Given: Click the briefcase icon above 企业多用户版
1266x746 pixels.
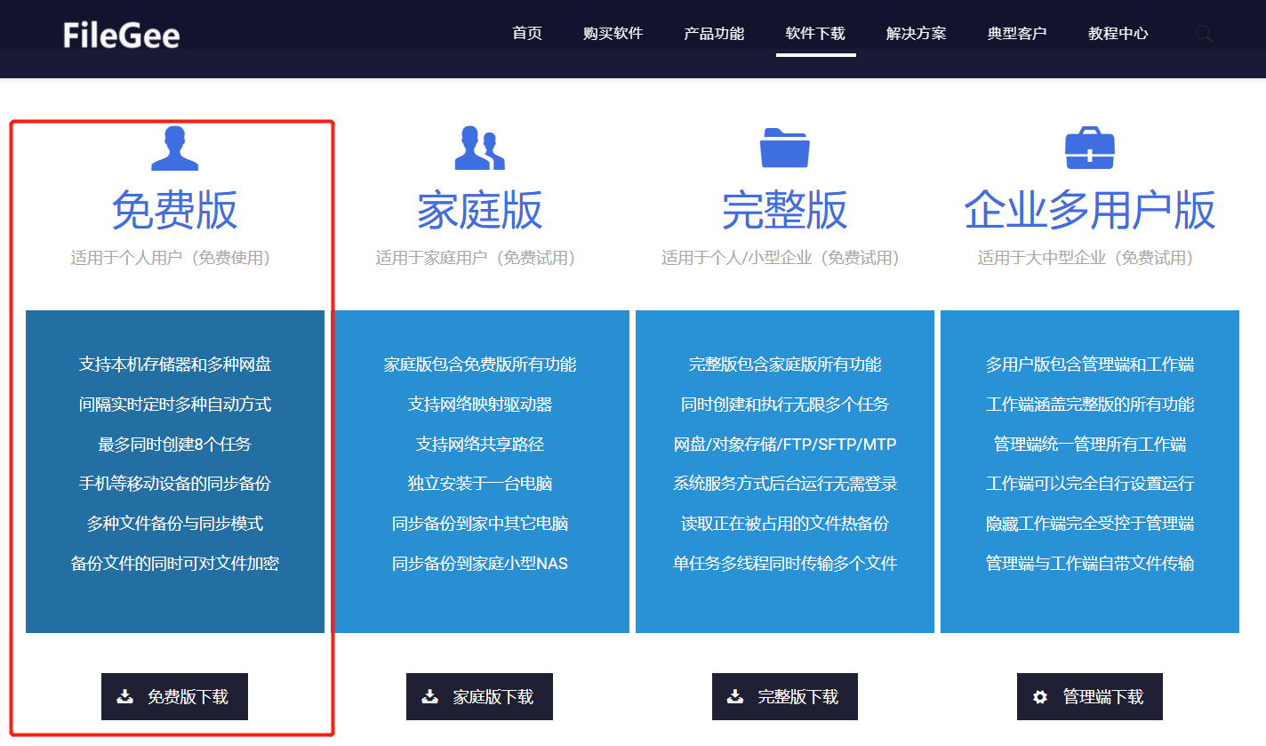Looking at the screenshot, I should point(1090,148).
